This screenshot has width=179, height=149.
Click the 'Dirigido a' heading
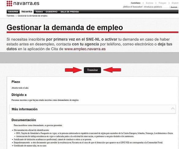(x=19, y=95)
